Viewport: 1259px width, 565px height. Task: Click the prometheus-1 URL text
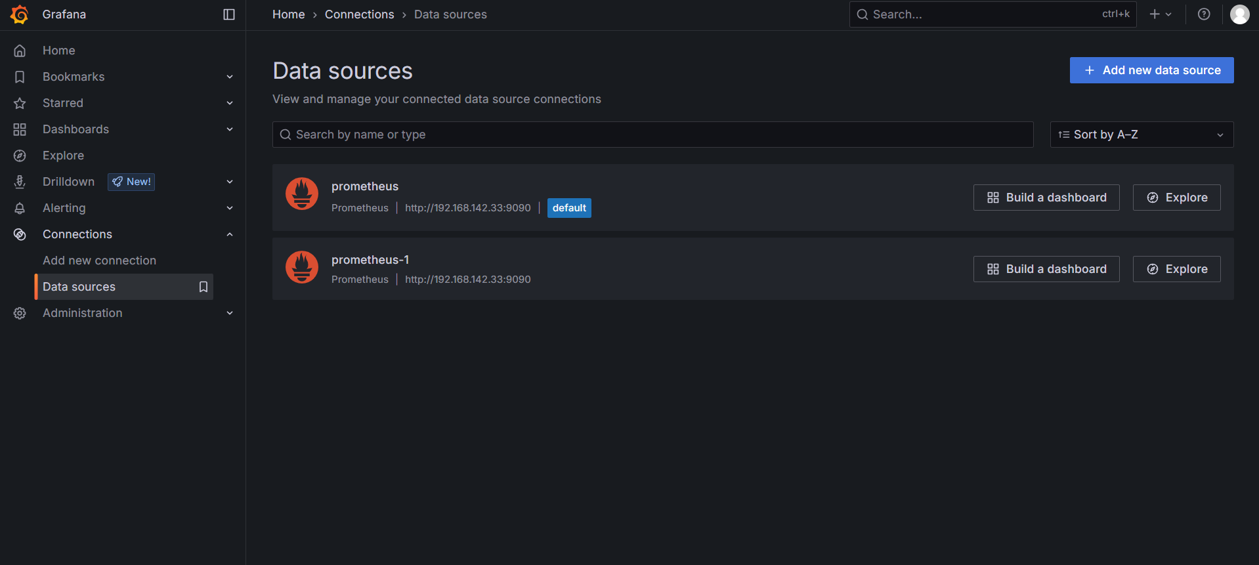(x=468, y=280)
